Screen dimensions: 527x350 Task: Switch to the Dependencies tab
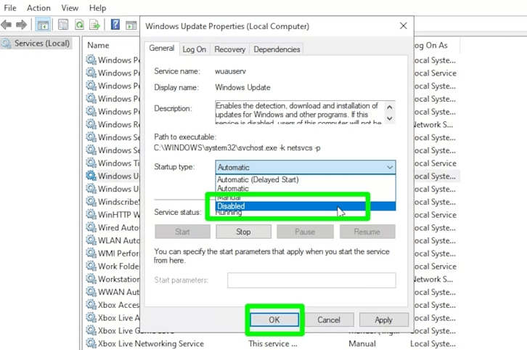coord(277,49)
